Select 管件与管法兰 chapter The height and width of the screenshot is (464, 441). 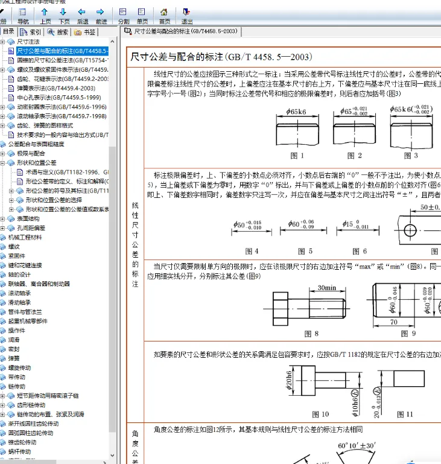tap(25, 312)
